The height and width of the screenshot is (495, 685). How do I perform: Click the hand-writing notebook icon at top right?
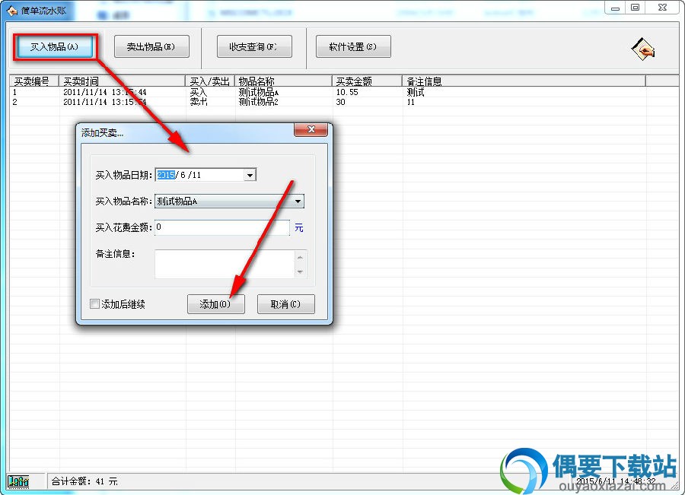[x=643, y=49]
